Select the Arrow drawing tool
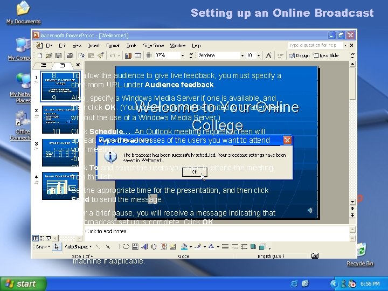Screen dimensions: 388x291 [x=108, y=247]
